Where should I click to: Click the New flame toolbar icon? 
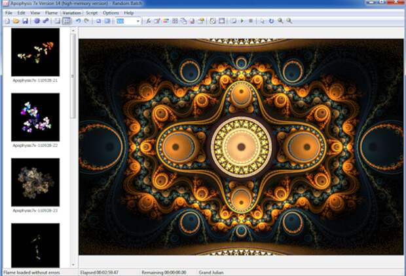[x=7, y=21]
